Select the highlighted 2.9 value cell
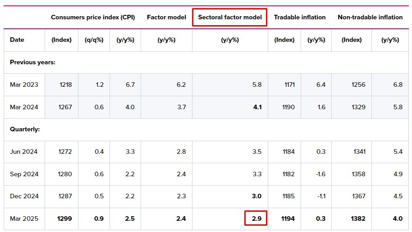 pos(256,219)
